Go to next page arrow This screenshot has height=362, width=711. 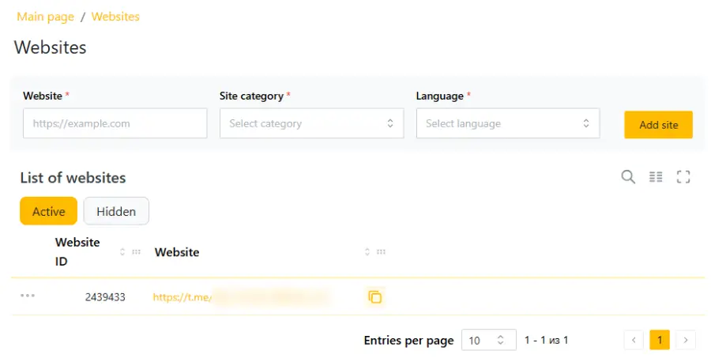[x=686, y=340]
